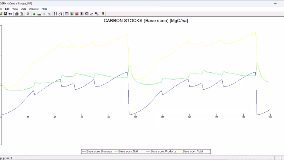The width and height of the screenshot is (284, 160).
Task: Click the red-blue scenario icon after Print Preview
Action: coord(28,14)
